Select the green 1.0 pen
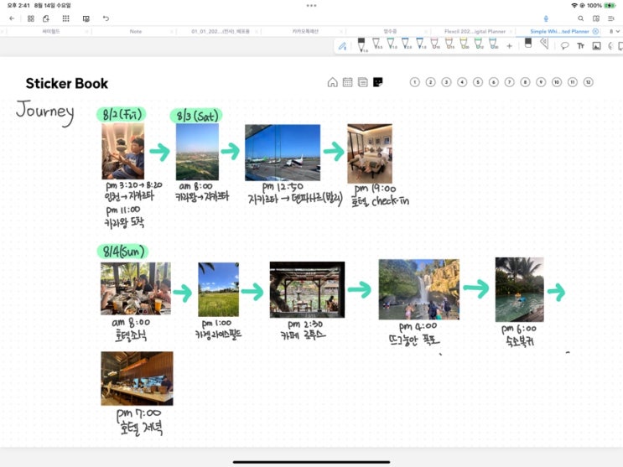Image resolution: width=623 pixels, height=467 pixels. (391, 44)
